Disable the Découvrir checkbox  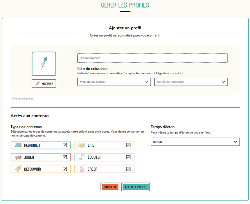click(x=65, y=169)
